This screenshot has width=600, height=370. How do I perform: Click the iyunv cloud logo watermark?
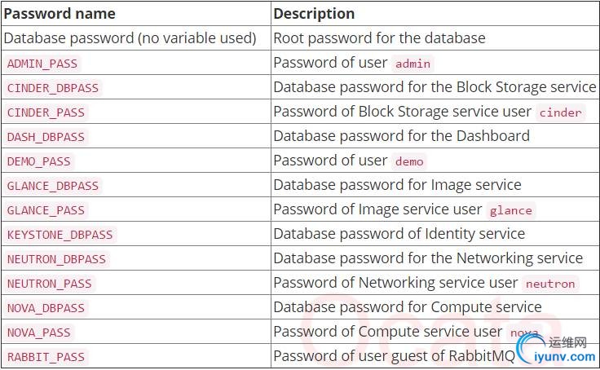pyautogui.click(x=530, y=348)
